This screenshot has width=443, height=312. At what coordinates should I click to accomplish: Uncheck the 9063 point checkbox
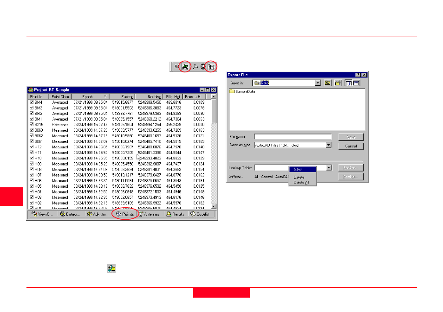pos(32,130)
